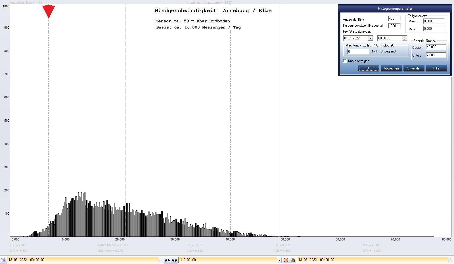
Task: Click the Anwenden button
Action: 414,68
